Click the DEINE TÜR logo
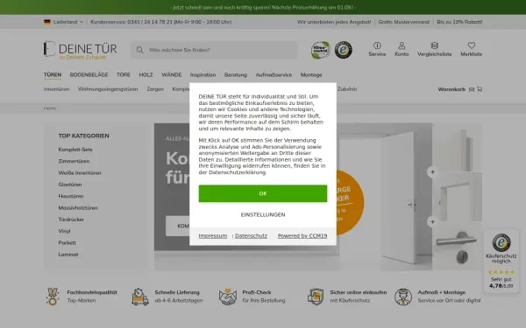The width and height of the screenshot is (526, 328). point(80,50)
